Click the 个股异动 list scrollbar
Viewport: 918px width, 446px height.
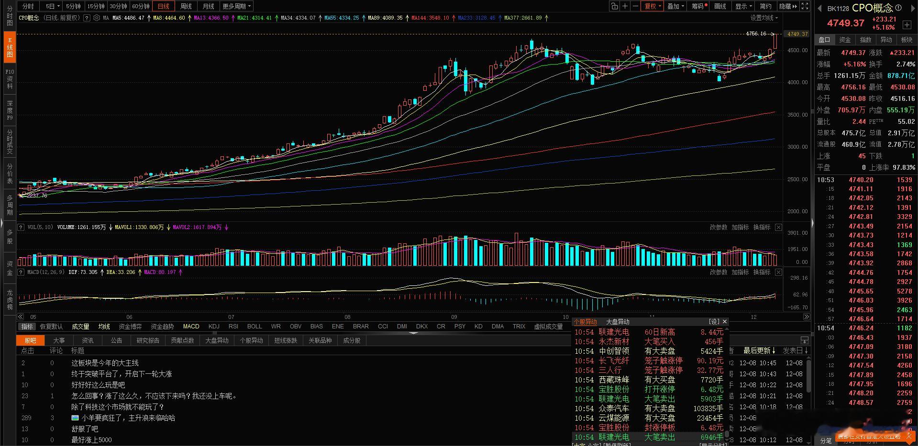[x=727, y=435]
